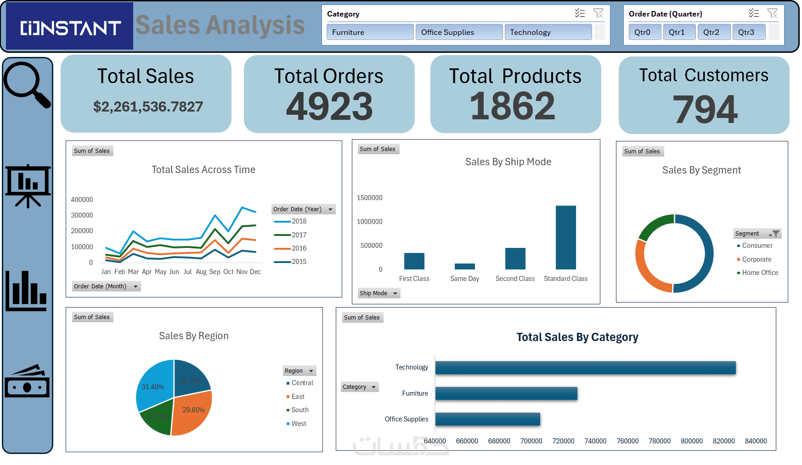Click the Standard Class bar
802x465 pixels.
point(565,237)
